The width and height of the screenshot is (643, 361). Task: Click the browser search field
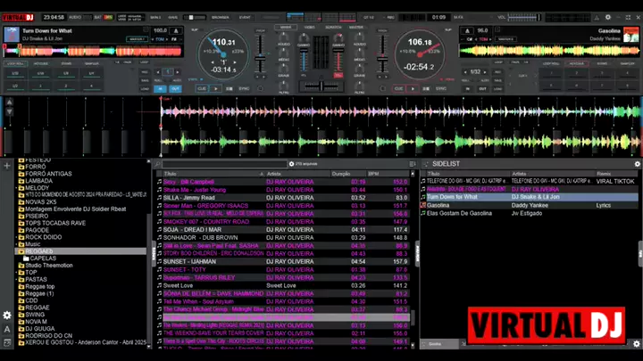(x=224, y=164)
